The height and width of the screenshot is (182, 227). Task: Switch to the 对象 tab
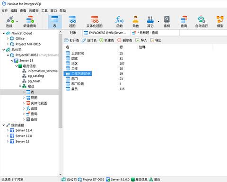click(x=73, y=33)
